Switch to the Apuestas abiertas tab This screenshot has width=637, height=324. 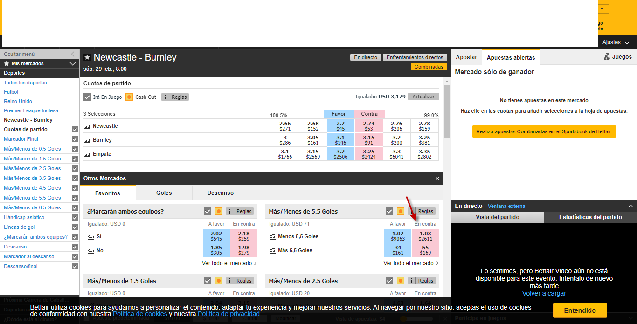511,57
